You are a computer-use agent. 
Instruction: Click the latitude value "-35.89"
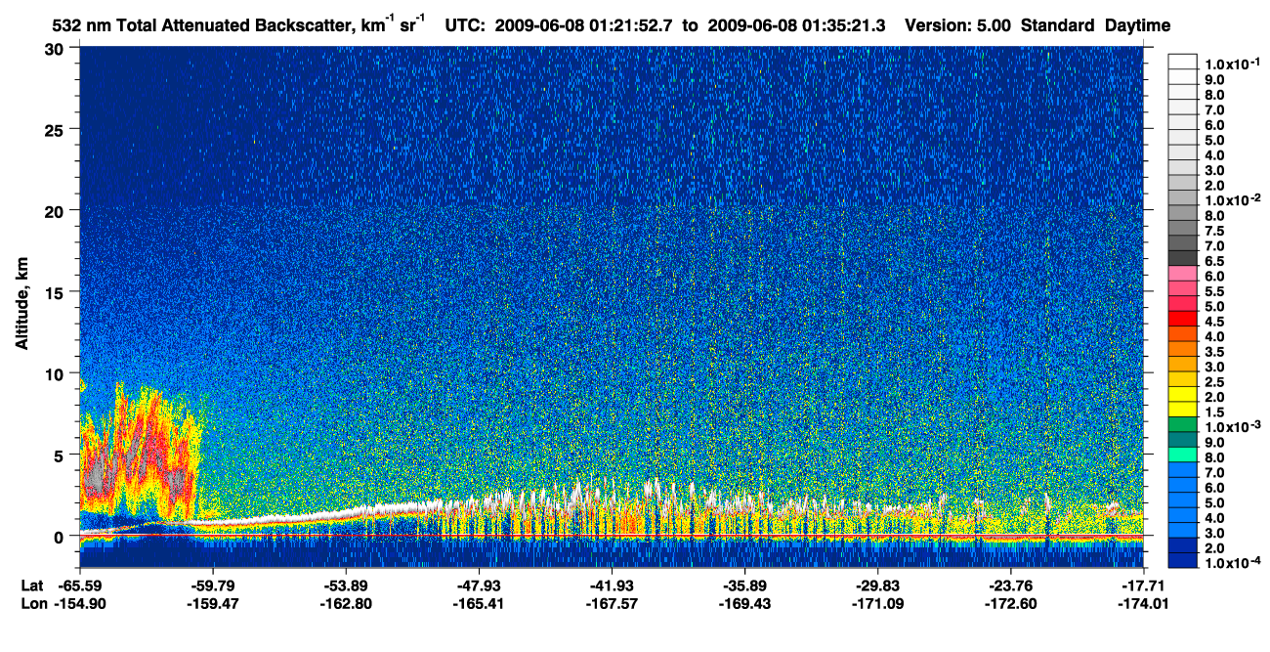744,586
